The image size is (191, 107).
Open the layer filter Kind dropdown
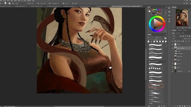click(176, 36)
